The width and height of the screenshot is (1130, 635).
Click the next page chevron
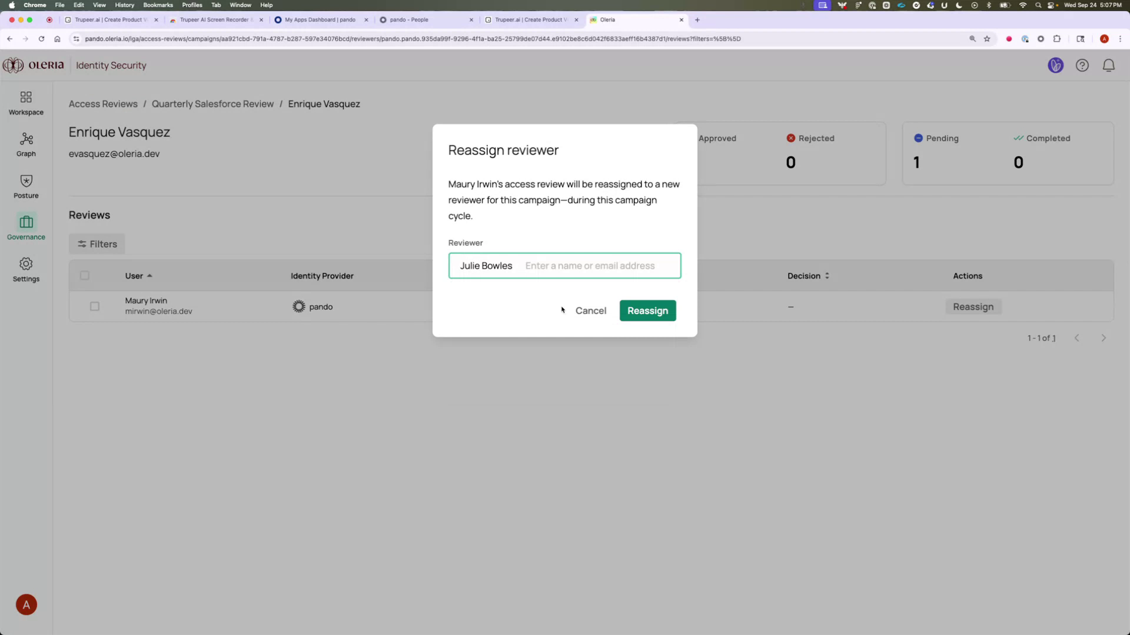pyautogui.click(x=1104, y=337)
